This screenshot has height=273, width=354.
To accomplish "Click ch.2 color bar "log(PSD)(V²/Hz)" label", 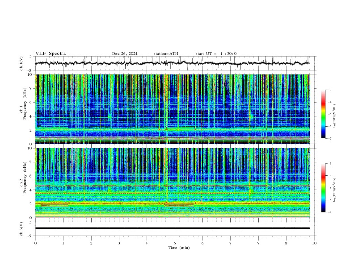I will (335, 190).
